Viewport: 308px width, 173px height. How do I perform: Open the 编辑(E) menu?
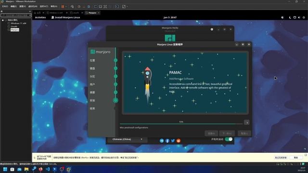coord(13,6)
